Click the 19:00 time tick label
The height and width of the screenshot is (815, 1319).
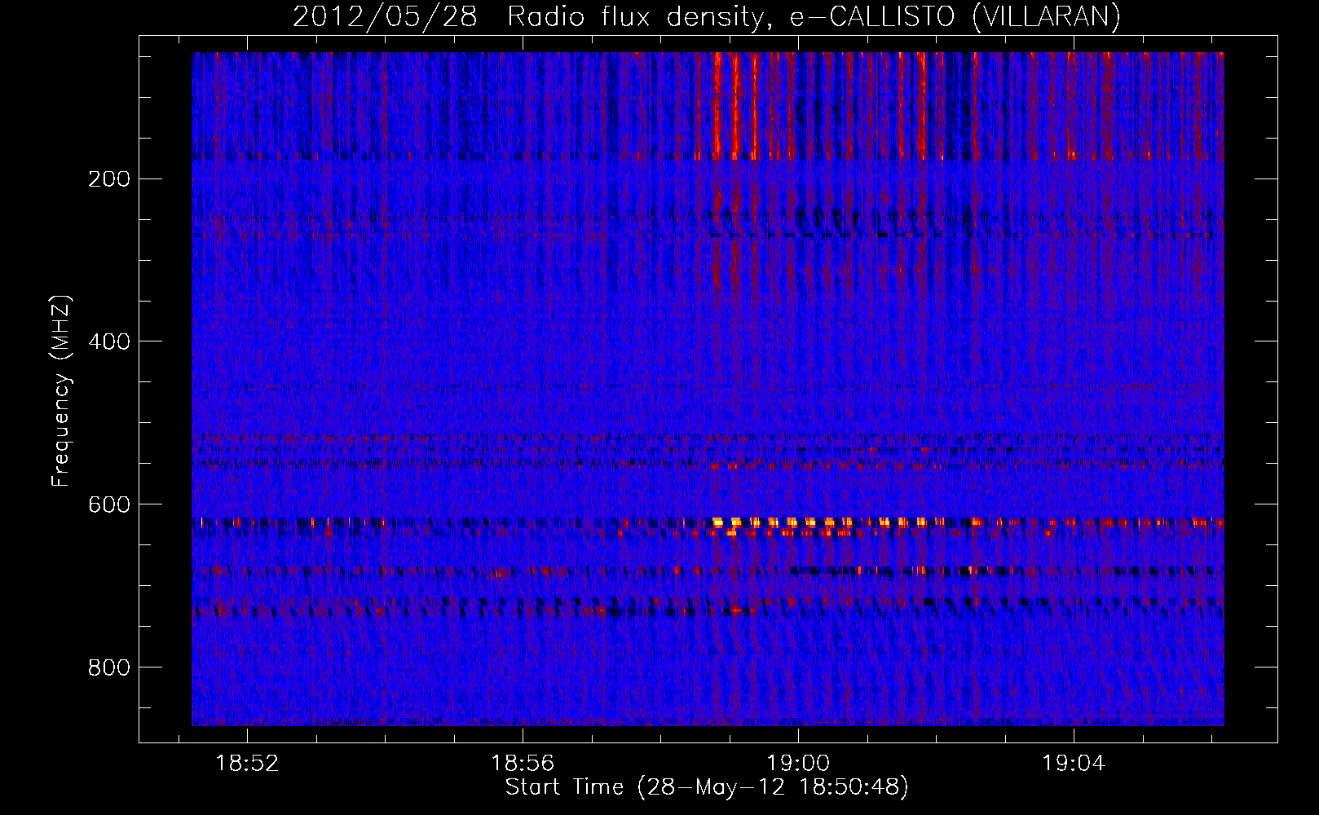pyautogui.click(x=798, y=764)
